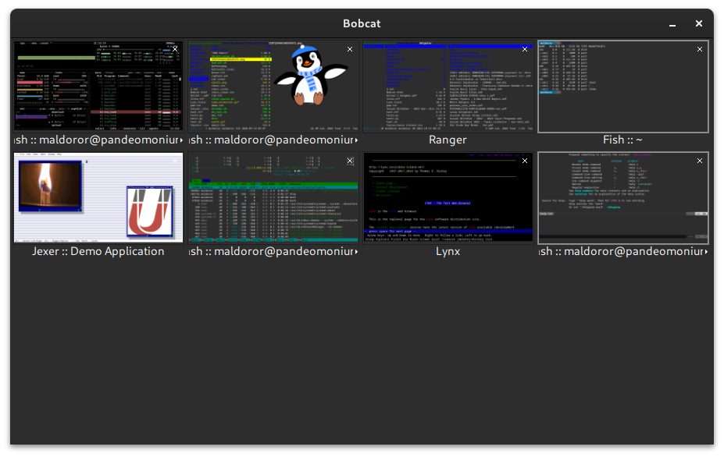Screen dimensions: 724x457
Task: Minimize the Bobcat window
Action: 672,23
